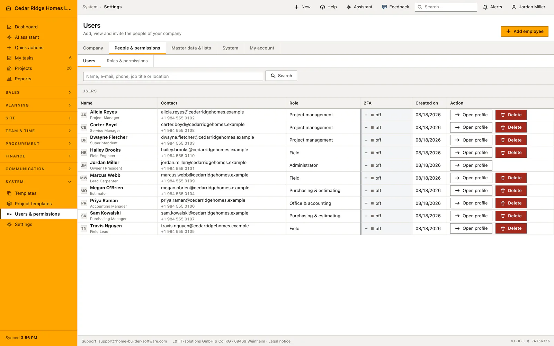Open the support email link in footer
554x346 pixels.
coord(133,341)
